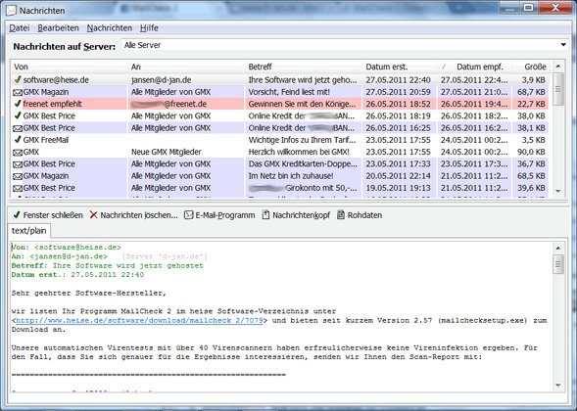Click the E-Mail-Programm envelope icon
Viewport: 577px width, 411px height.
point(188,214)
